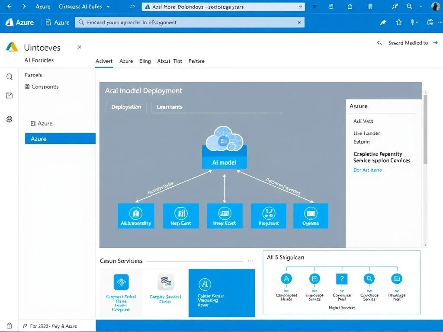
Task: Click the star favorites icon in header
Action: (x=398, y=22)
